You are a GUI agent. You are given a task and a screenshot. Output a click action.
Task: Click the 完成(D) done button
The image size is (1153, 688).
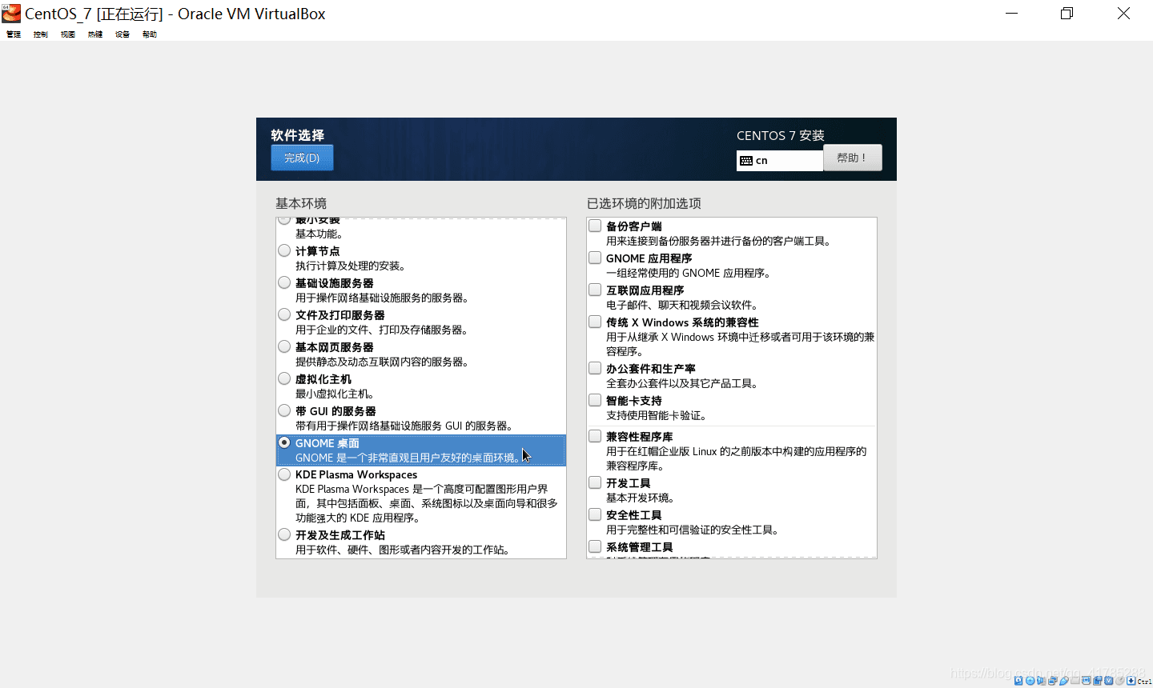(302, 158)
